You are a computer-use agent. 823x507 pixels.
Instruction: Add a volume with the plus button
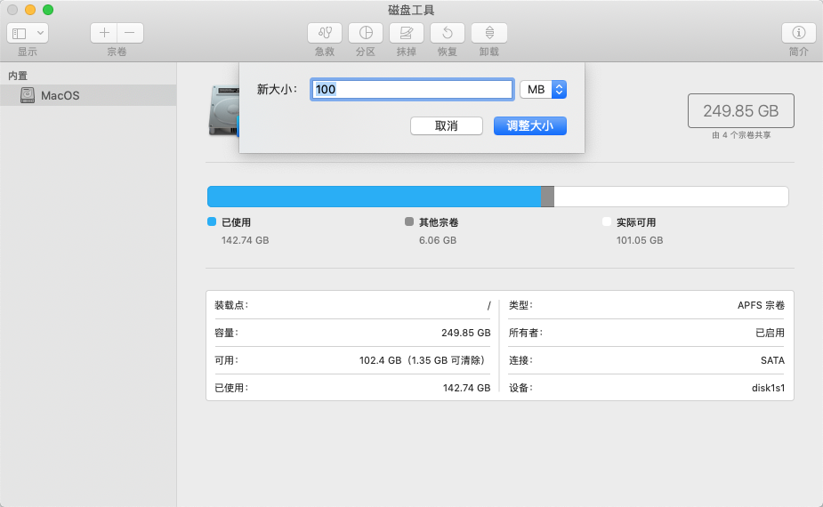[x=104, y=33]
